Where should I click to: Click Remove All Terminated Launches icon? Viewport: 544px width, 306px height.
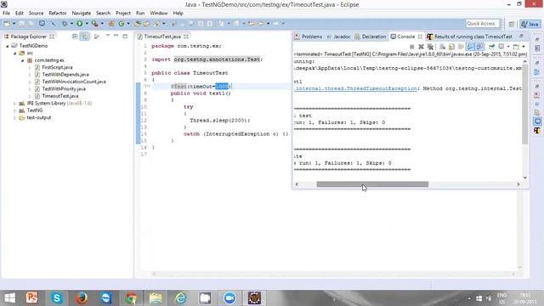[x=430, y=47]
